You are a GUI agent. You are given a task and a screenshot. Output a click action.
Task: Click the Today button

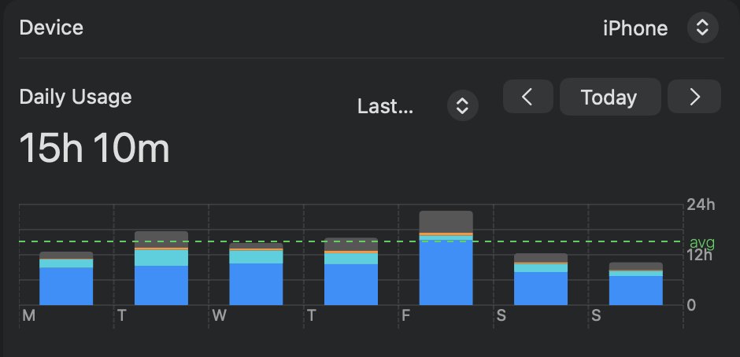[x=609, y=97]
